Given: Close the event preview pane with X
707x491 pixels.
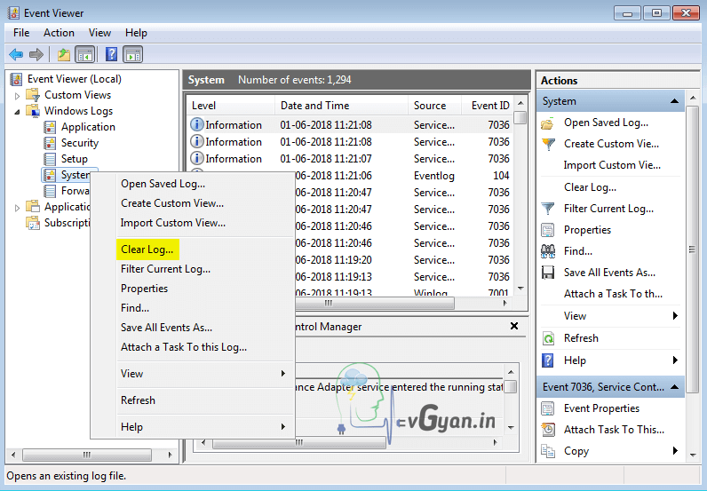Looking at the screenshot, I should click(514, 326).
